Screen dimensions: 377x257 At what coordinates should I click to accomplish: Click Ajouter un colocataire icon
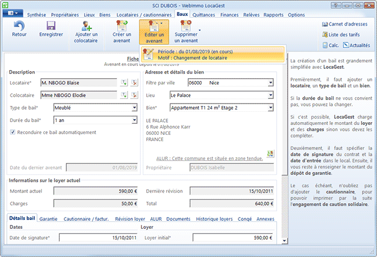(86, 27)
